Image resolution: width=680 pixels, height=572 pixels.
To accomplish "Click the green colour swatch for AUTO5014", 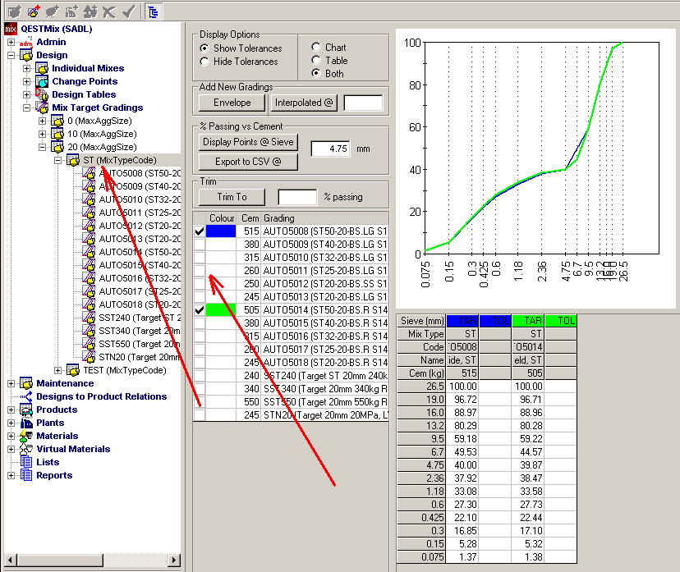I will pos(222,310).
